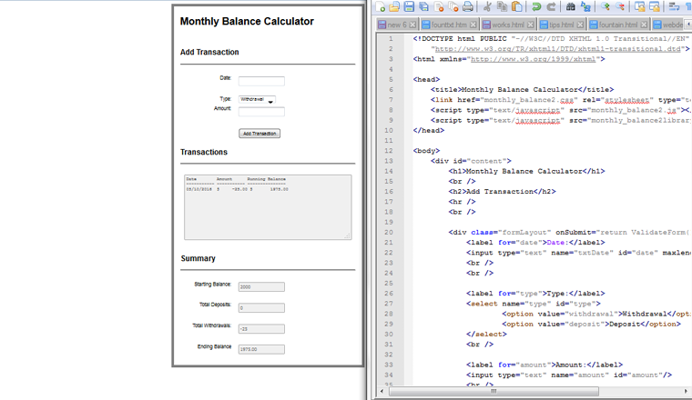Open the Type dropdown showing Withdrawal

[x=257, y=99]
